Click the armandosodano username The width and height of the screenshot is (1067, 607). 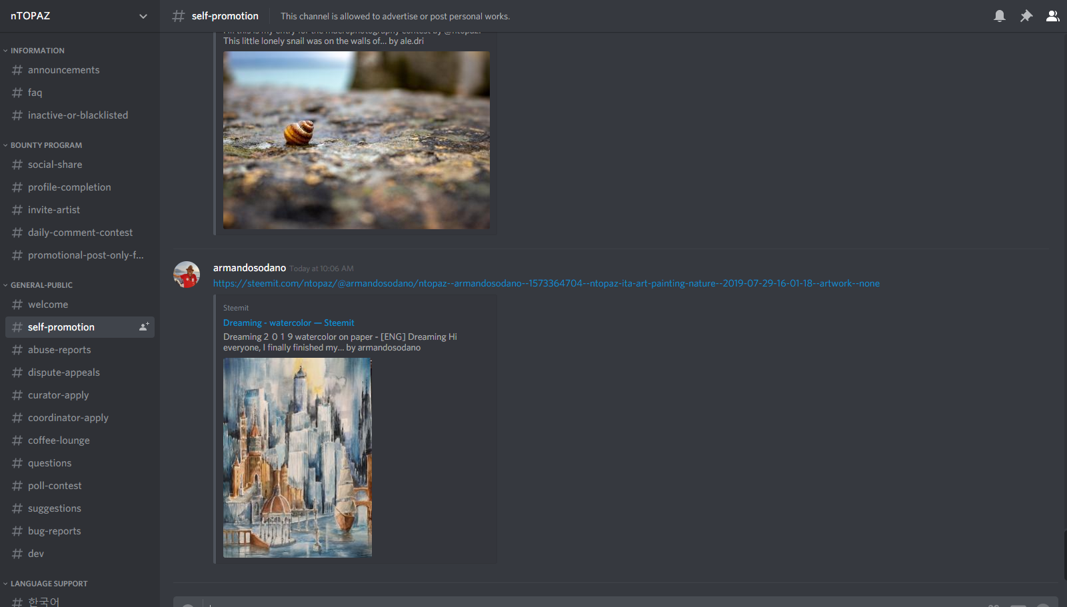coord(249,268)
